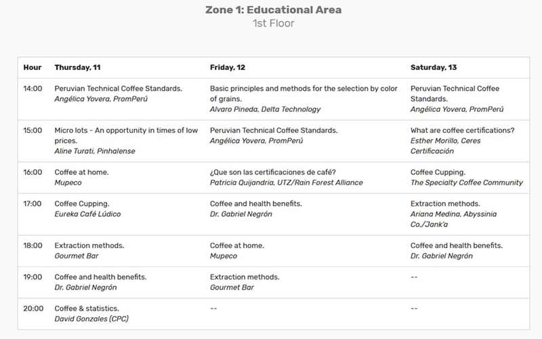Click the 18:00 time cell
The height and width of the screenshot is (339, 542).
click(x=33, y=245)
